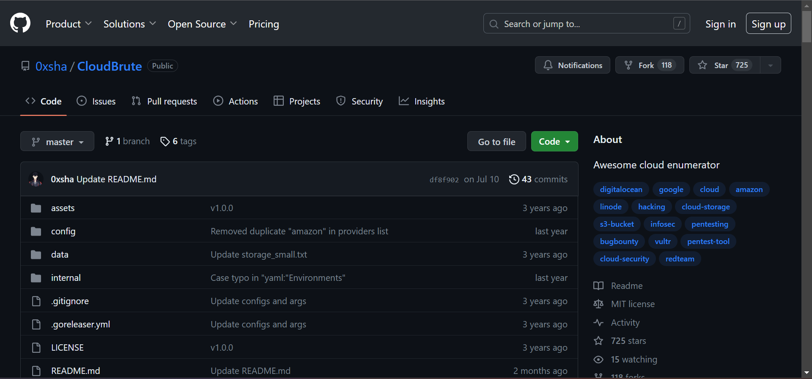Open the 6 tags icon link
This screenshot has width=812, height=379.
point(165,141)
